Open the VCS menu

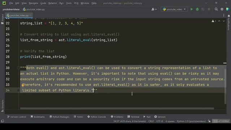[76, 3]
